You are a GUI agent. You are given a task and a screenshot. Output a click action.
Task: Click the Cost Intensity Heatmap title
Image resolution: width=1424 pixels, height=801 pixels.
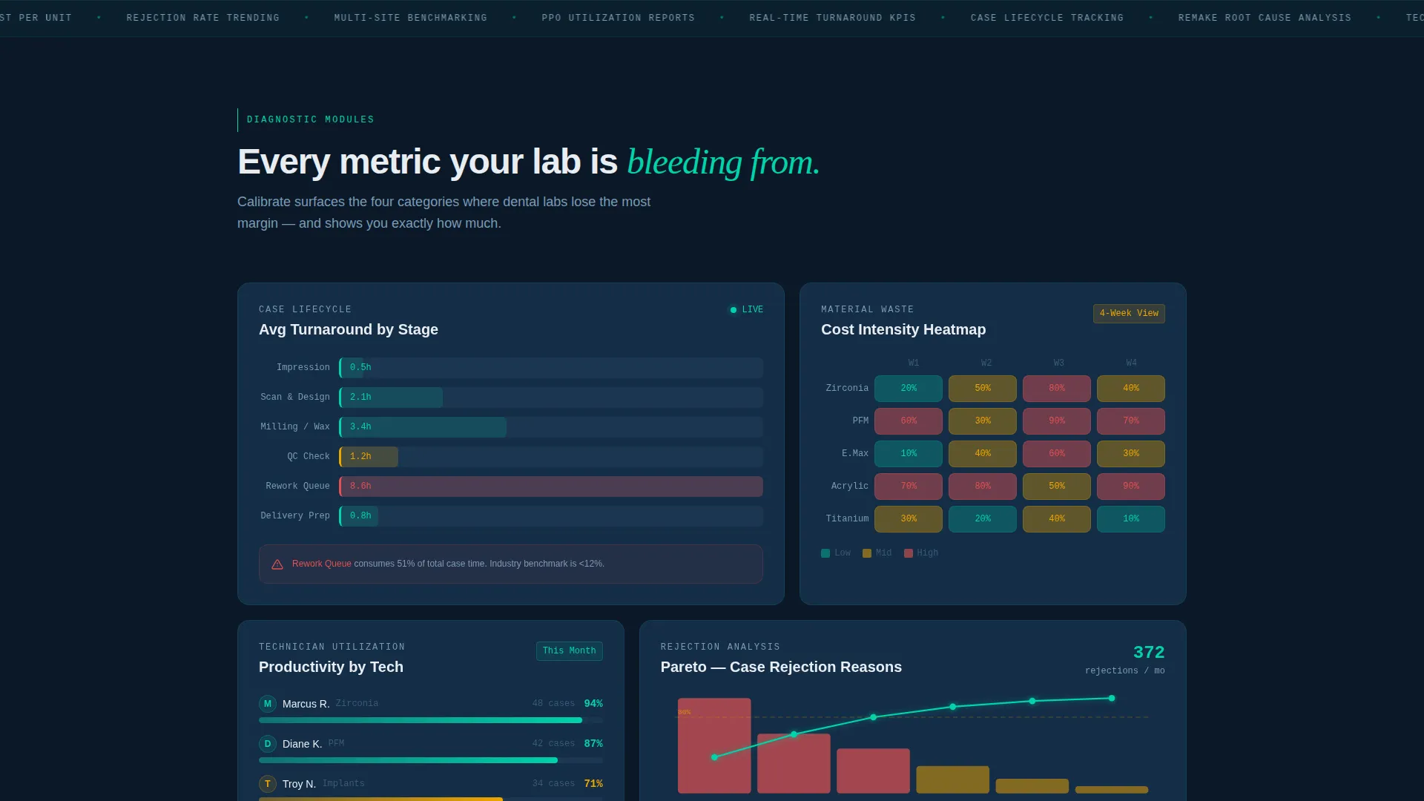point(903,330)
